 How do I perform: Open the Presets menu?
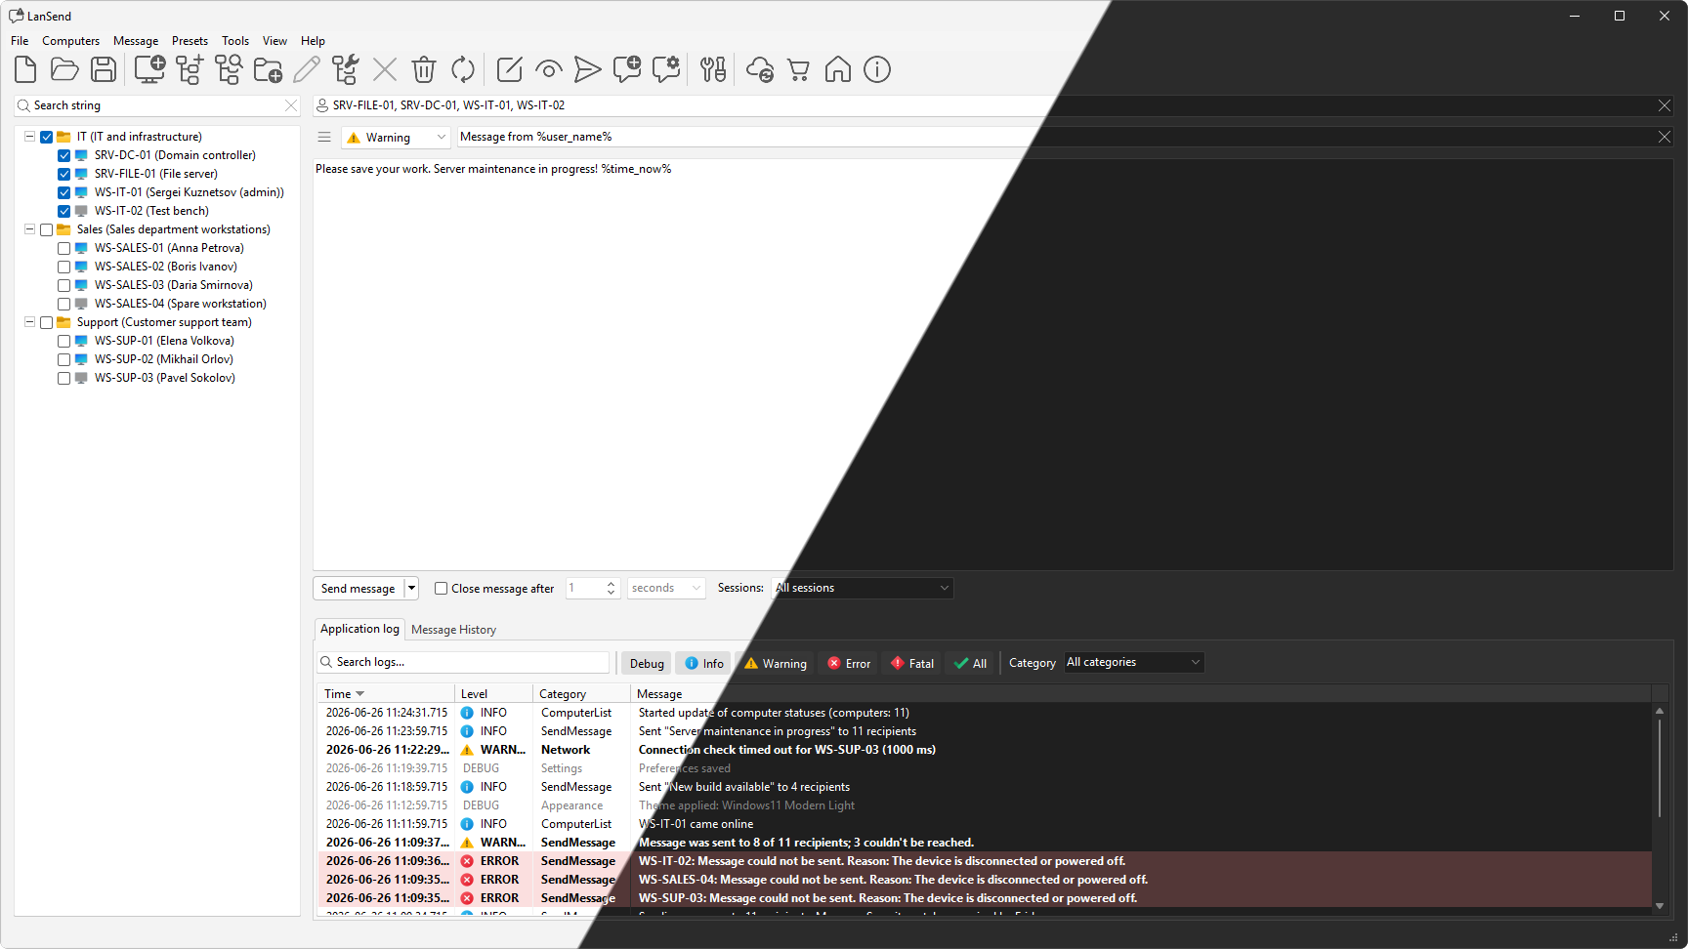pos(190,41)
